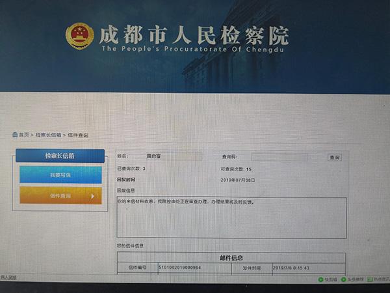Image resolution: width=390 pixels, height=293 pixels.
Task: Click the arrow icon on the 信件查询 button
Action: (x=92, y=196)
